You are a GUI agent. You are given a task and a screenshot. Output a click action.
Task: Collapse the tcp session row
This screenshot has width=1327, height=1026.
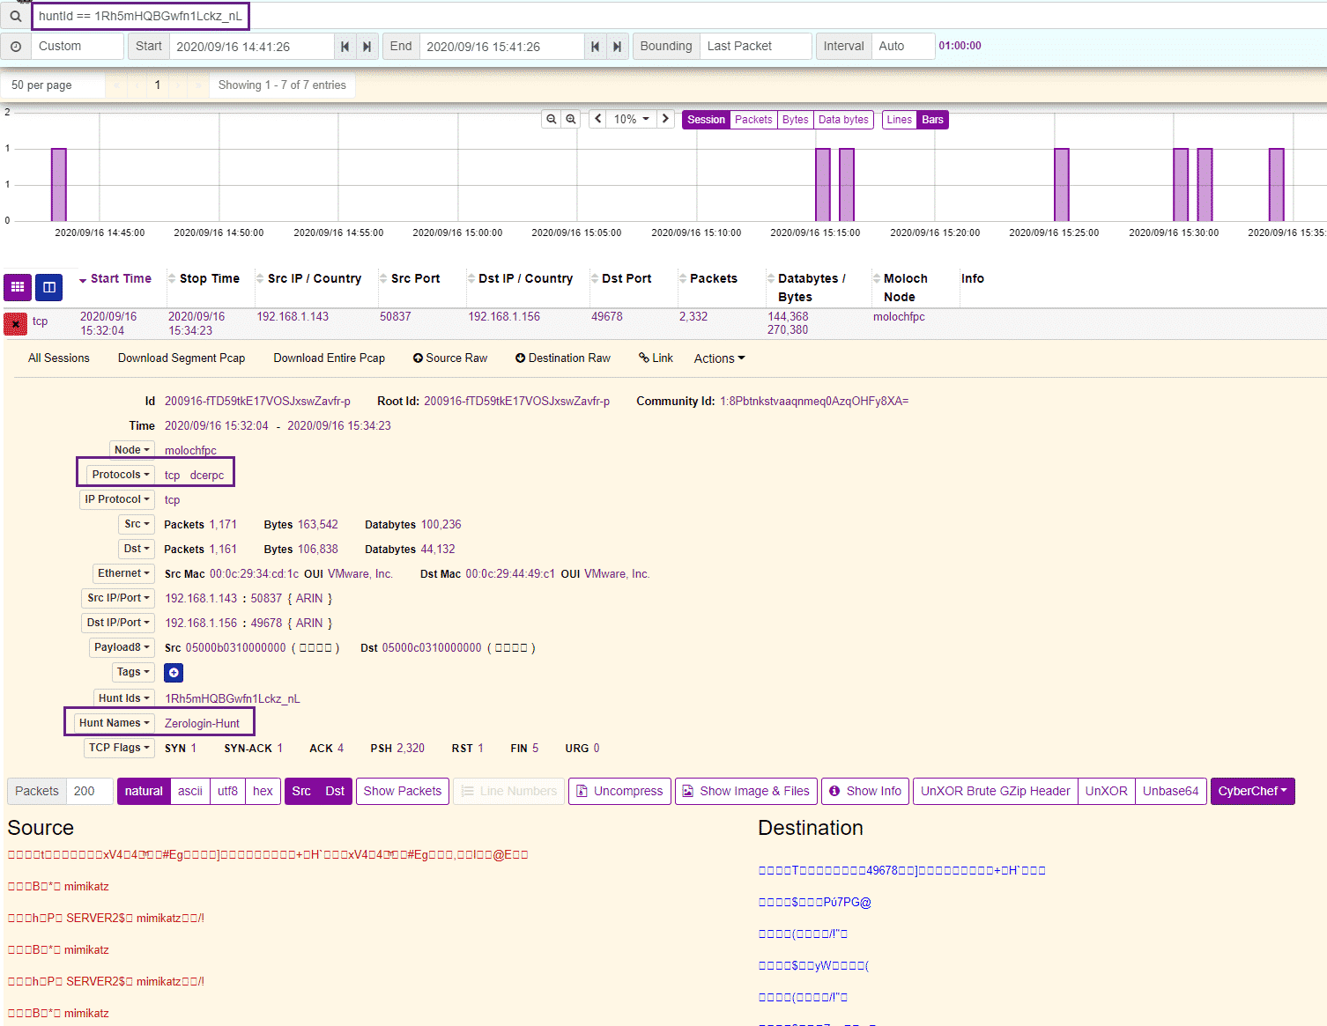15,323
